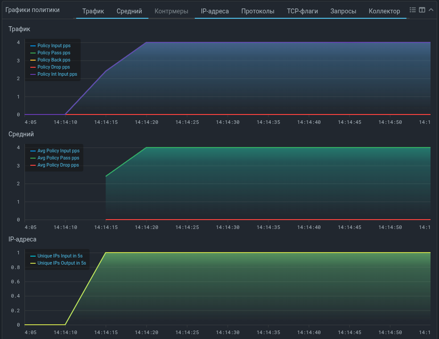Enable the Контрмеры tab
This screenshot has width=439, height=339.
point(171,11)
